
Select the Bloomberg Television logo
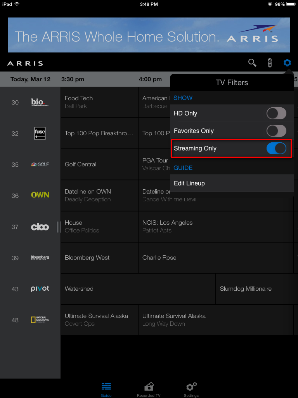(40, 258)
